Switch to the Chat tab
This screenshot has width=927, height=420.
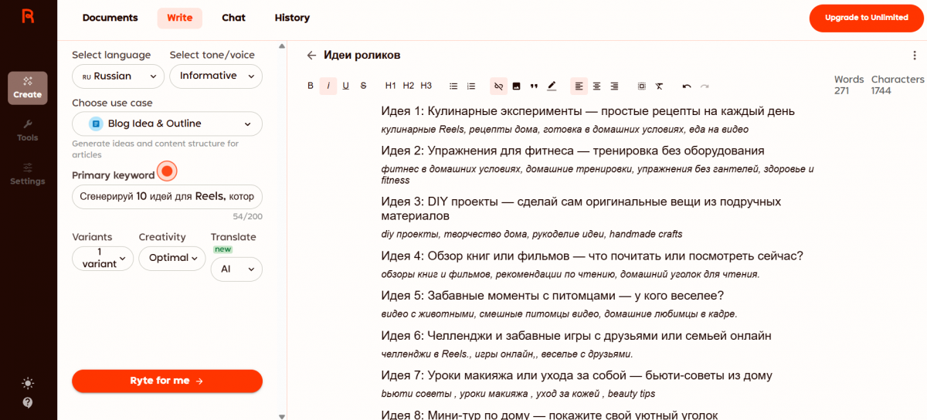(x=233, y=18)
